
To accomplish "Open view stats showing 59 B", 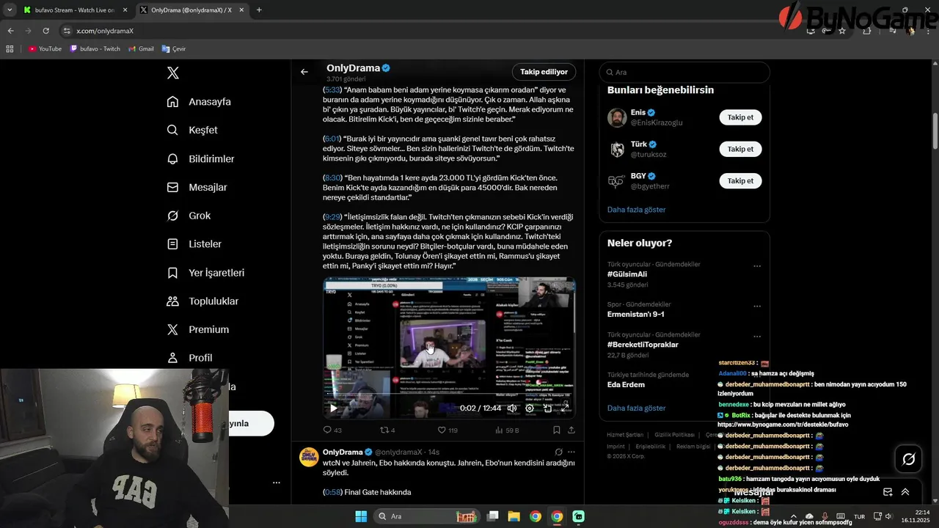I will (507, 430).
